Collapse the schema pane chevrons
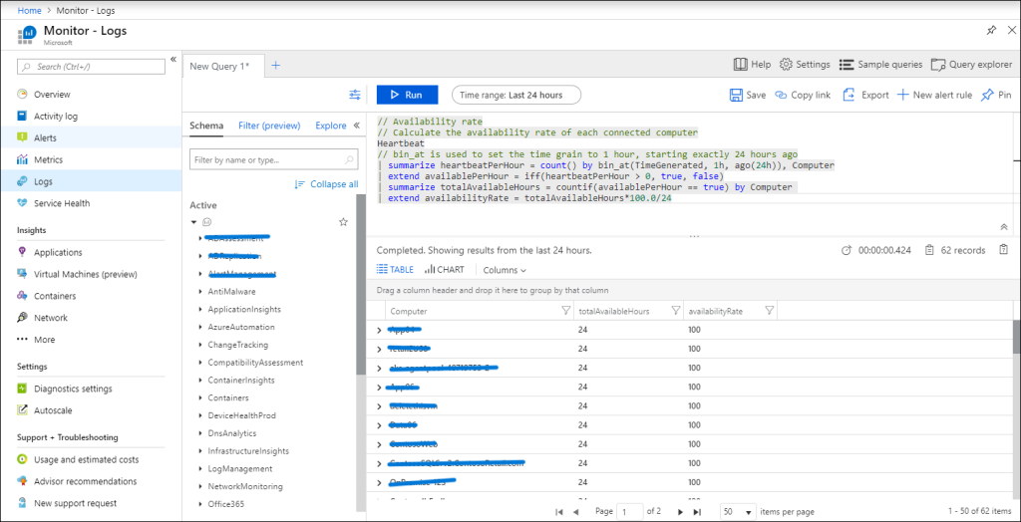 coord(356,126)
